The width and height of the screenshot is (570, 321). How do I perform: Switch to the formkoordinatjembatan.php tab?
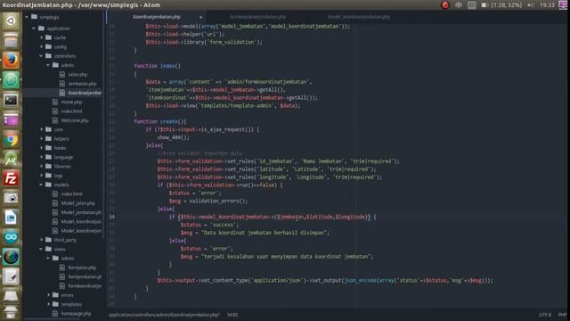pyautogui.click(x=257, y=17)
